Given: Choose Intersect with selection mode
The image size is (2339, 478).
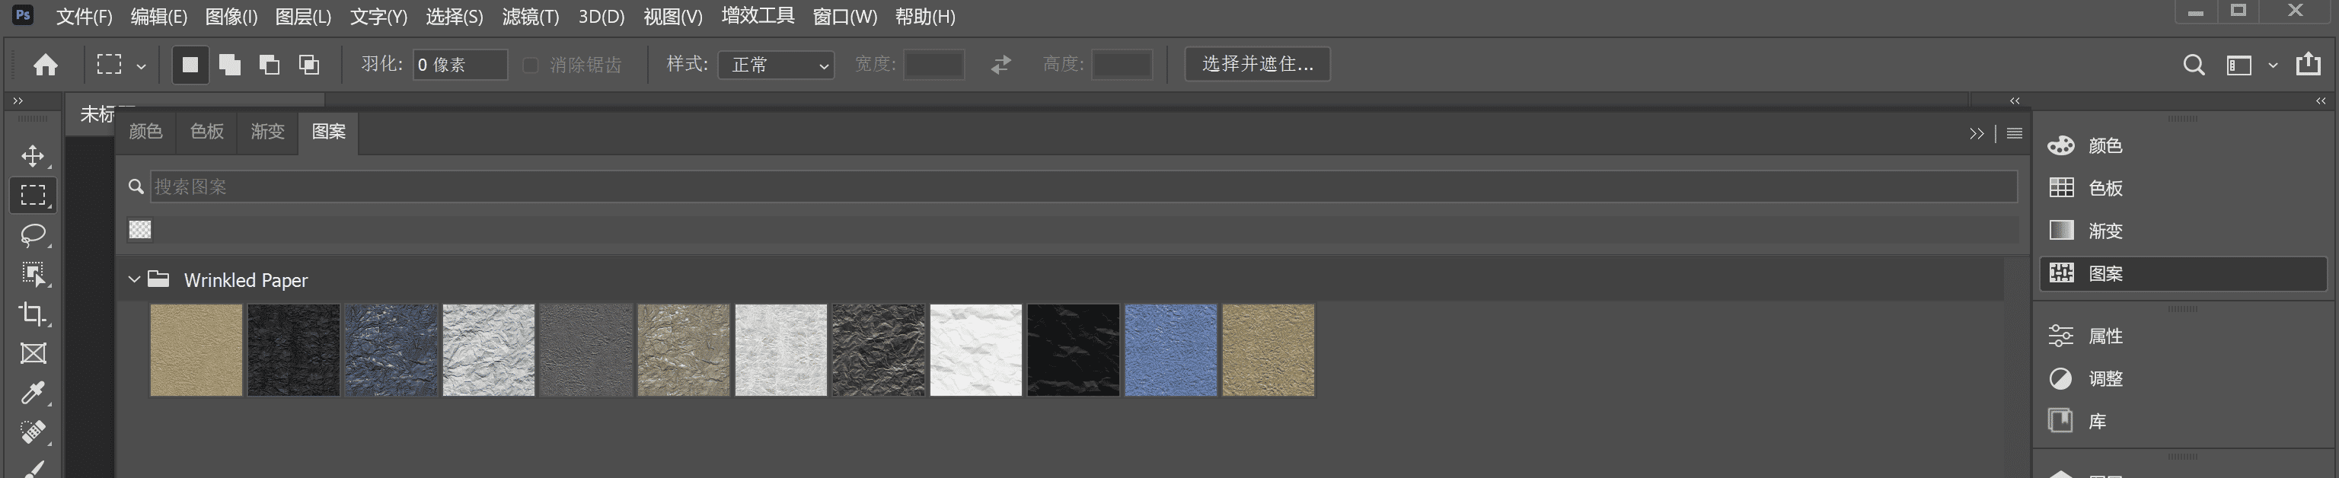Looking at the screenshot, I should [x=310, y=65].
